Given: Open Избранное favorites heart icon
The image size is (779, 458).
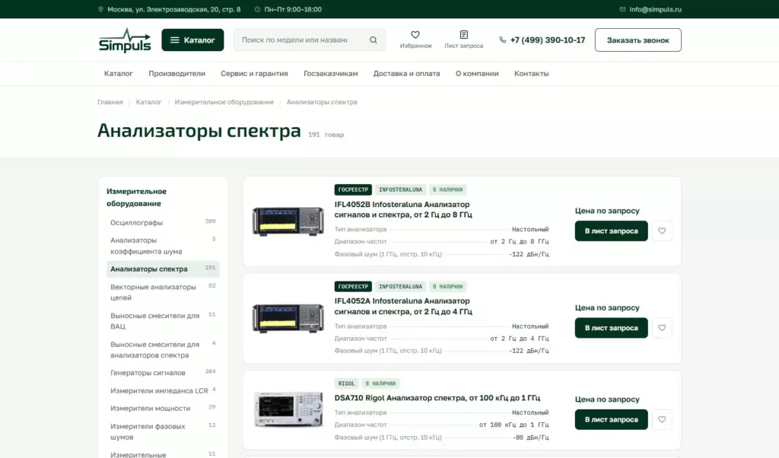Looking at the screenshot, I should pos(415,35).
